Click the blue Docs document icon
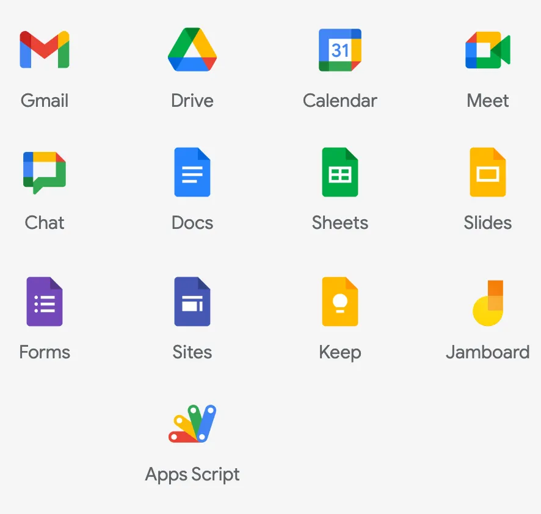Viewport: 541px width, 514px height. click(192, 172)
